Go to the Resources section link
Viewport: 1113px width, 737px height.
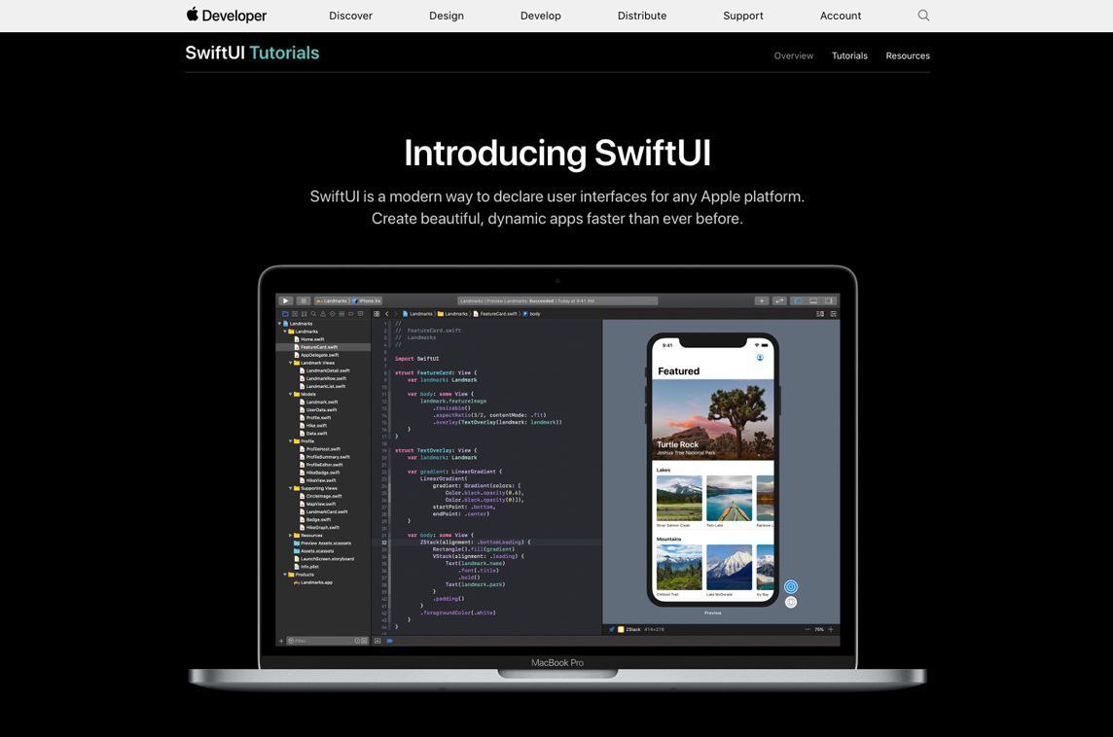coord(908,55)
